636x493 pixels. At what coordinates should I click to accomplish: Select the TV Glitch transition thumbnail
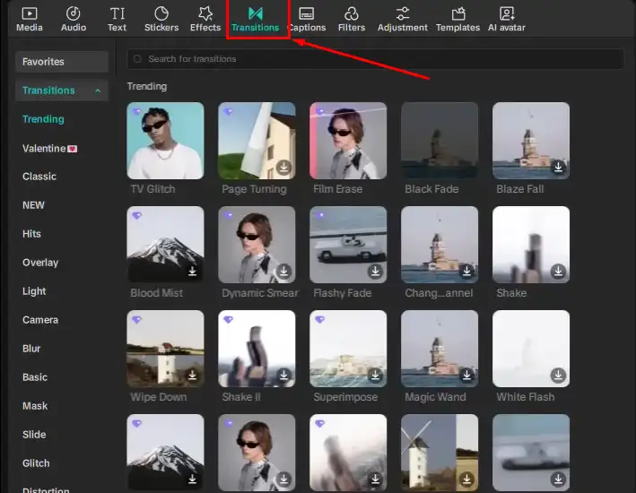point(165,141)
